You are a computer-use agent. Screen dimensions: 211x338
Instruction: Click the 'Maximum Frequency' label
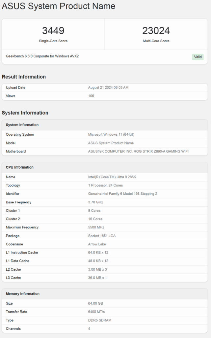tap(22, 227)
